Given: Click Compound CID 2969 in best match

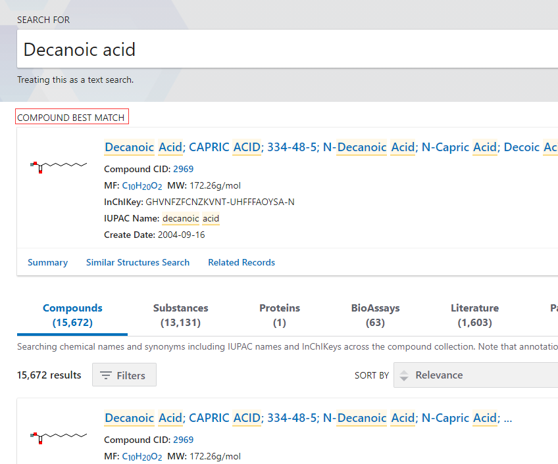Looking at the screenshot, I should pos(183,169).
